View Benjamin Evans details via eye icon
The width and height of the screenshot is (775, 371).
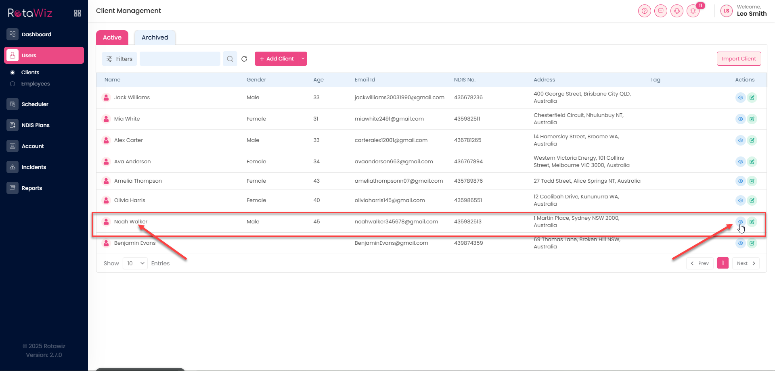[x=740, y=243]
